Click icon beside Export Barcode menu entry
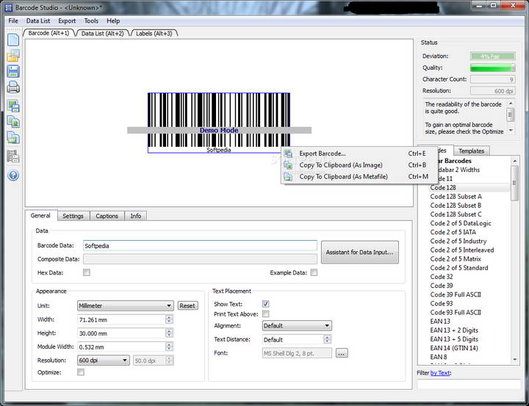The height and width of the screenshot is (406, 529). point(288,153)
